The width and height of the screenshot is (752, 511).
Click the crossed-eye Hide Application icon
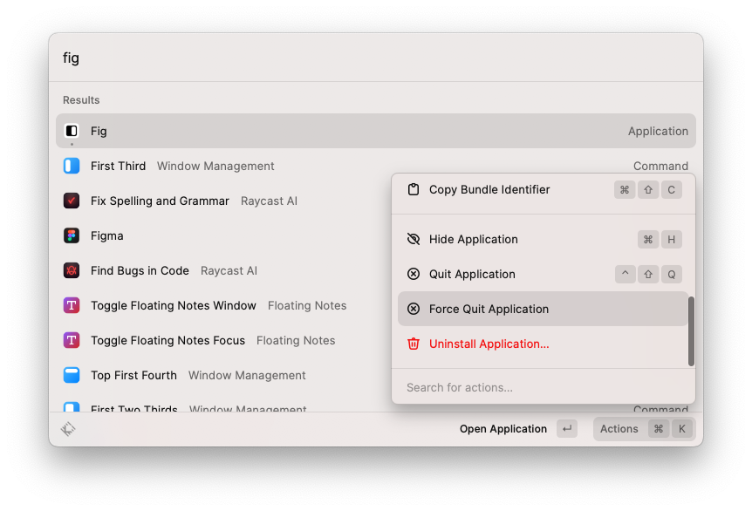click(x=414, y=239)
